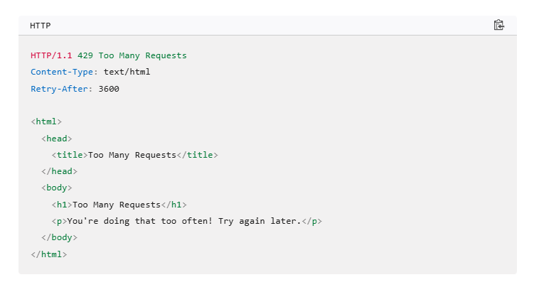Click the opening body tag
Viewport: 534px width, 292px height.
(57, 188)
